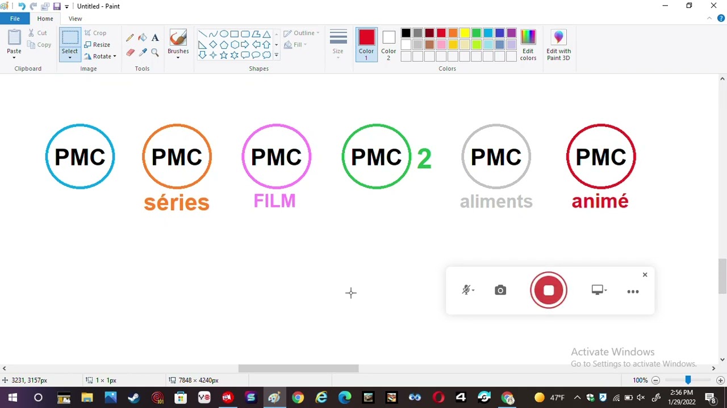The height and width of the screenshot is (408, 727).
Task: Click the Save icon in title bar
Action: pyautogui.click(x=57, y=6)
